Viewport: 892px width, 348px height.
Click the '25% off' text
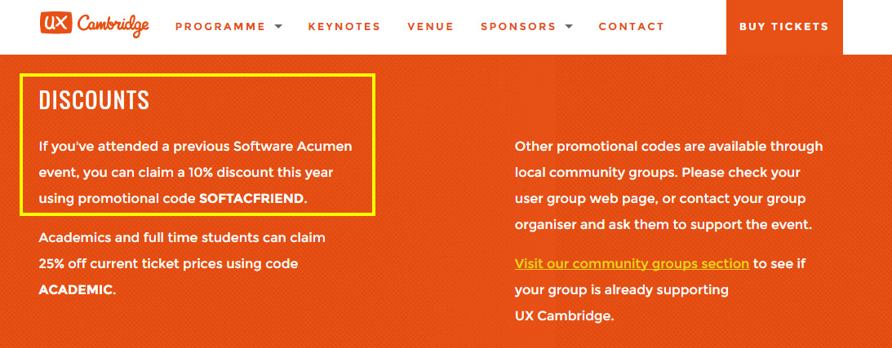coord(65,264)
